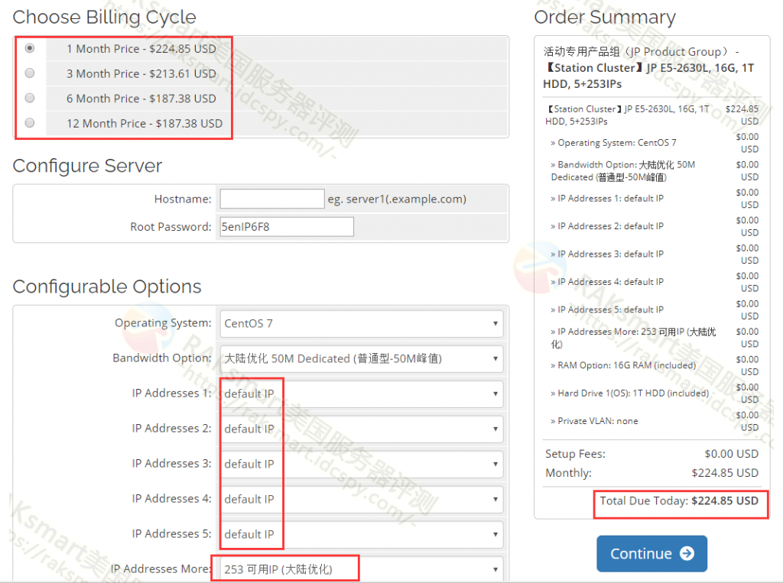The width and height of the screenshot is (783, 583).
Task: Click the Total Due Today amount
Action: (725, 500)
